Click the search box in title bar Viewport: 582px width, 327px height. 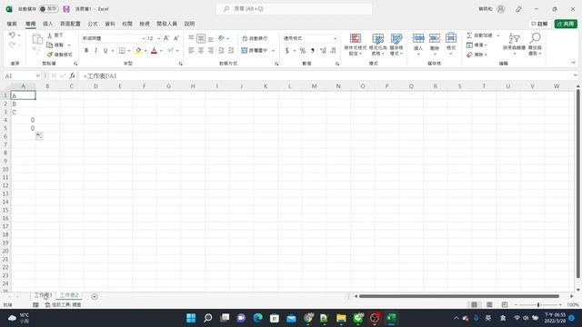tap(294, 9)
